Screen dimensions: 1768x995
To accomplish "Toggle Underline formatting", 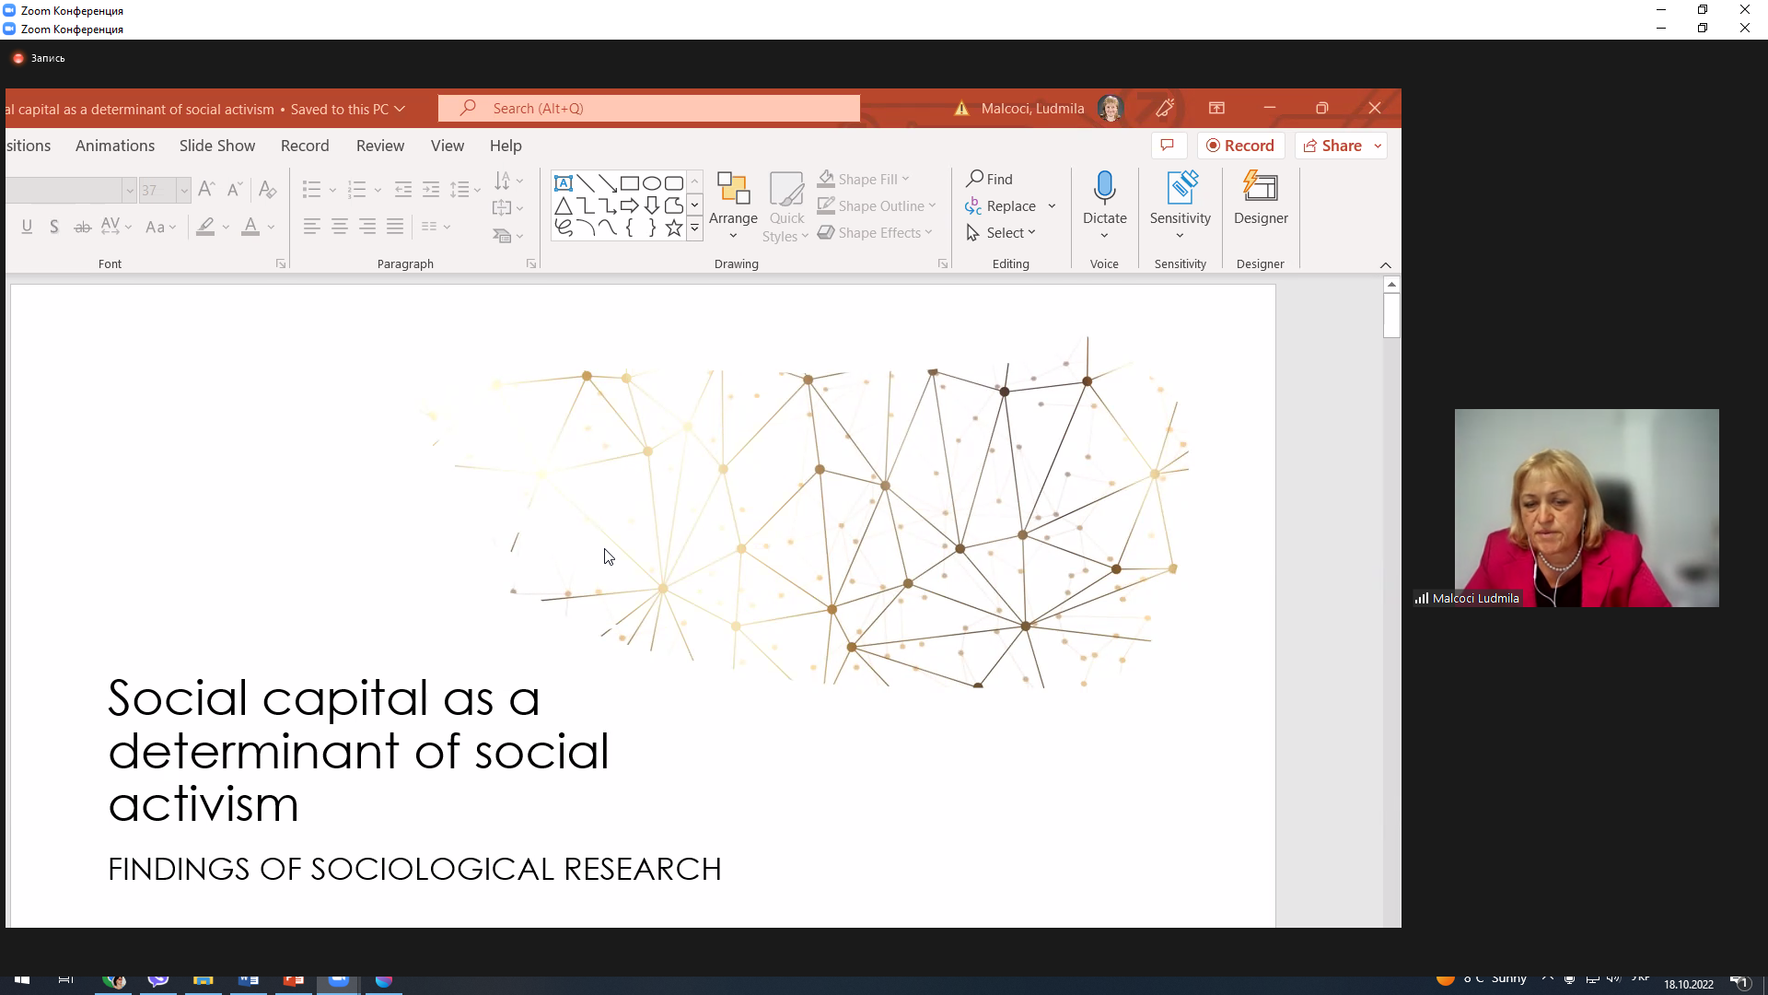I will click(x=27, y=227).
